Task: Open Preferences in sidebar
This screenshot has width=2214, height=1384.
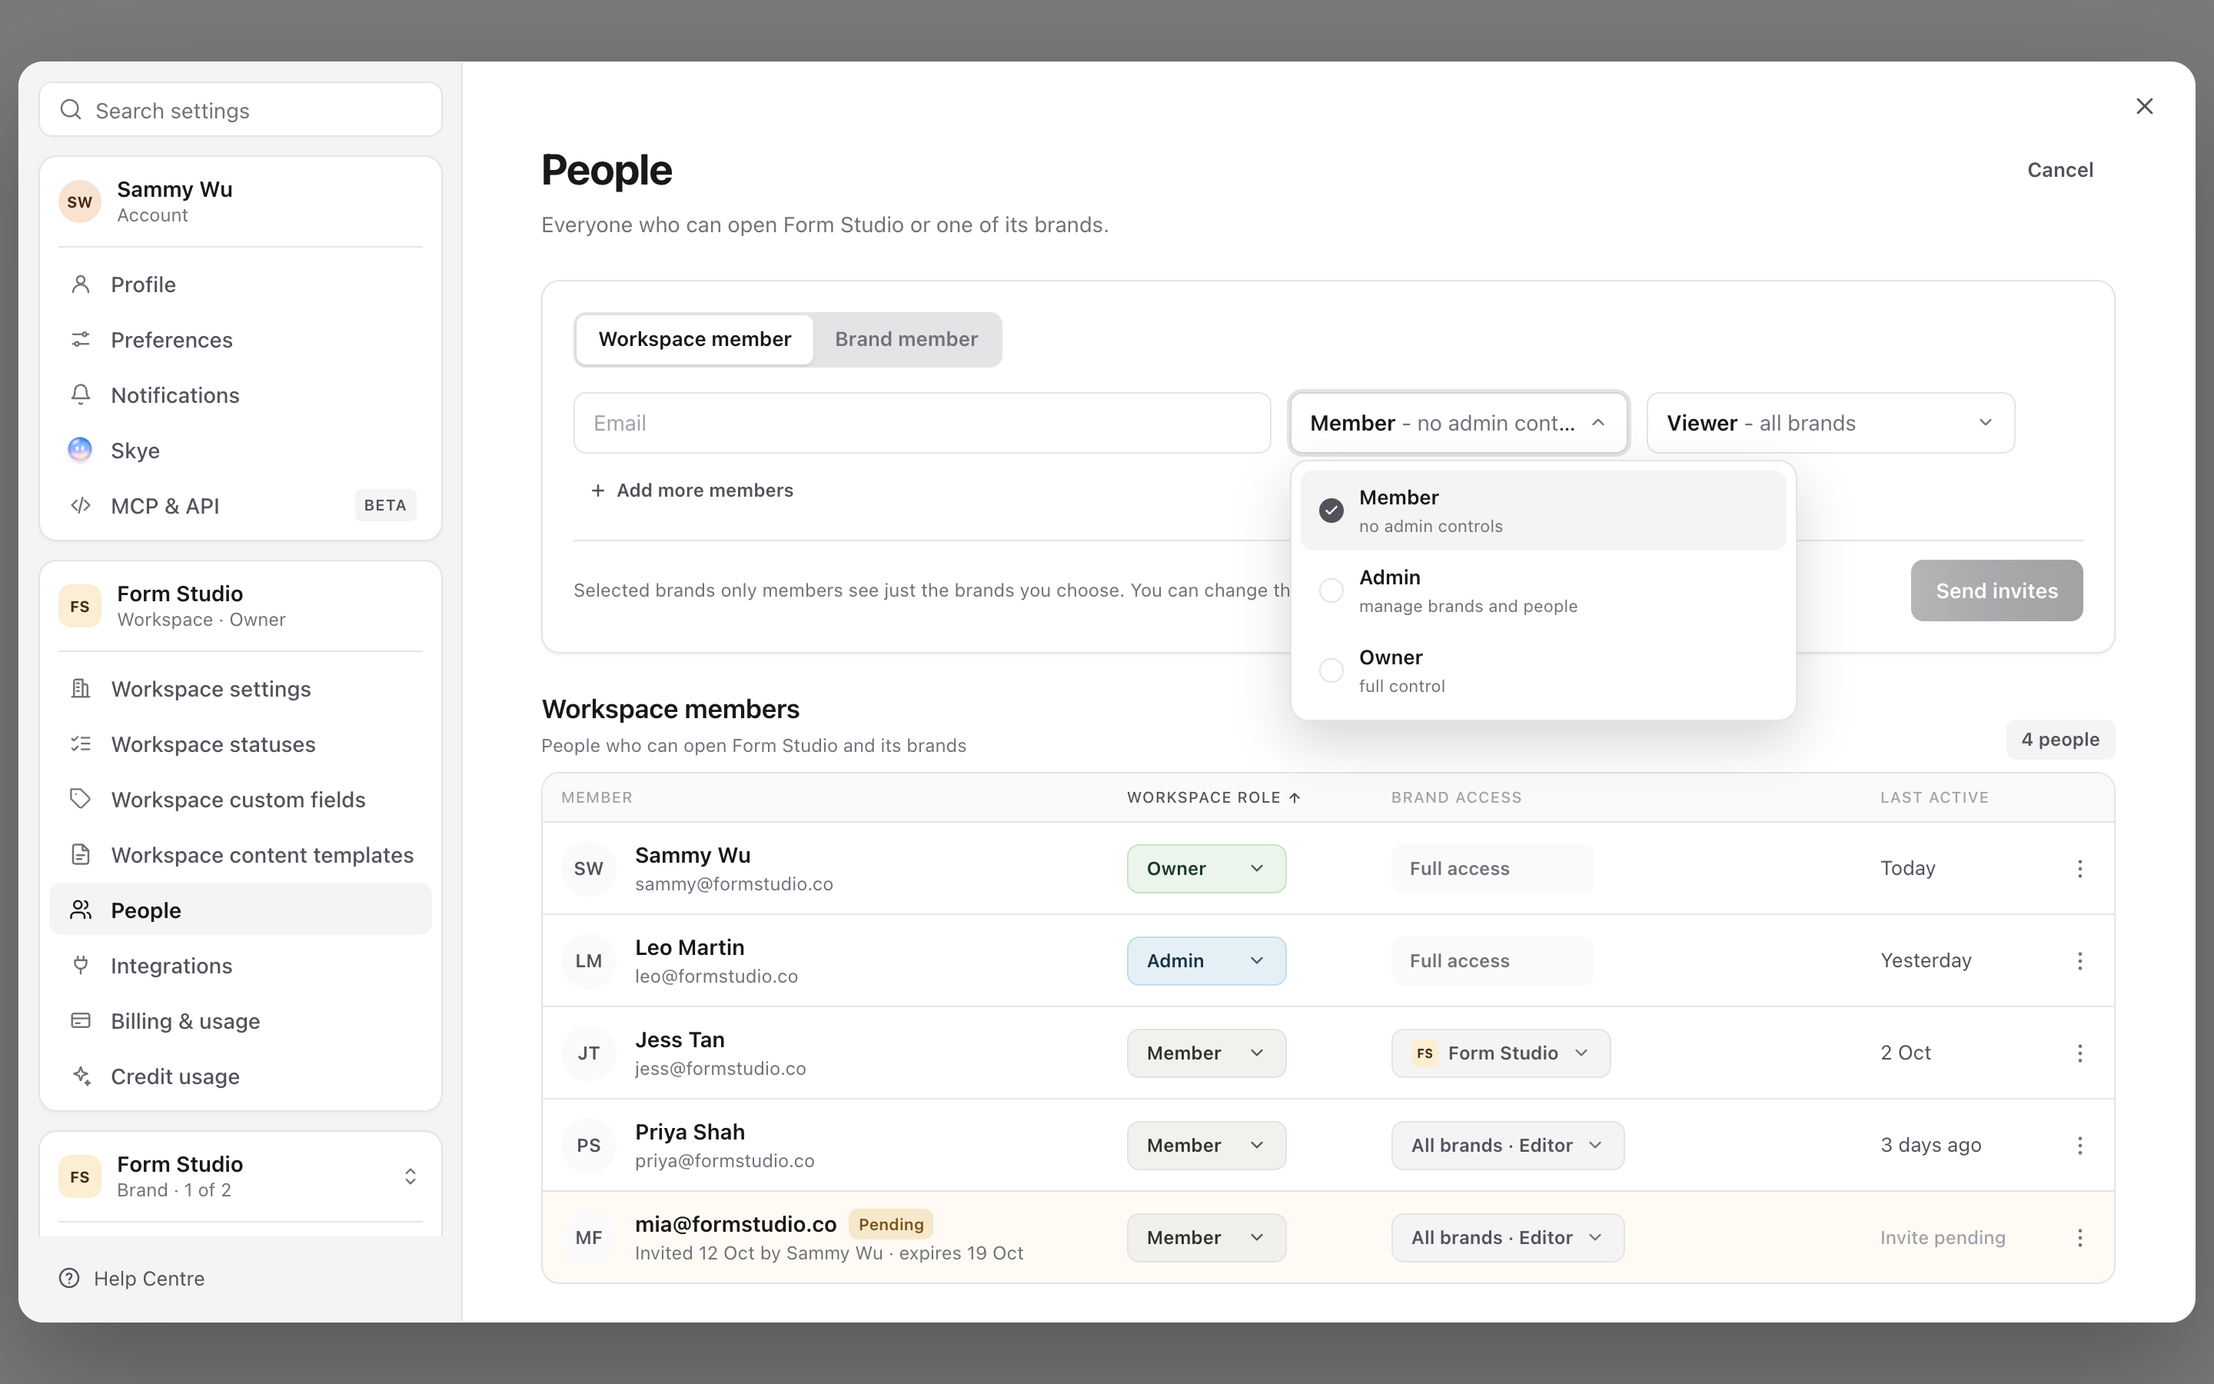Action: pyautogui.click(x=240, y=340)
